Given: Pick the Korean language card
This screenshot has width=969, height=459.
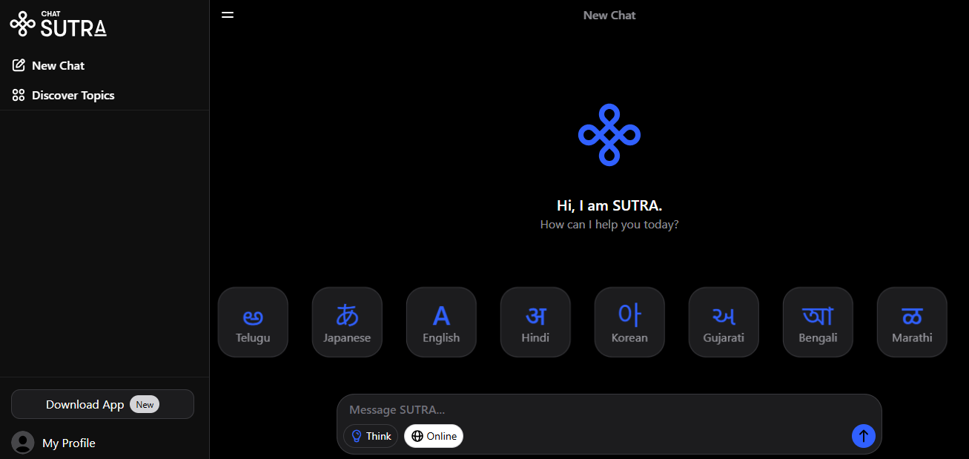Looking at the screenshot, I should click(629, 322).
